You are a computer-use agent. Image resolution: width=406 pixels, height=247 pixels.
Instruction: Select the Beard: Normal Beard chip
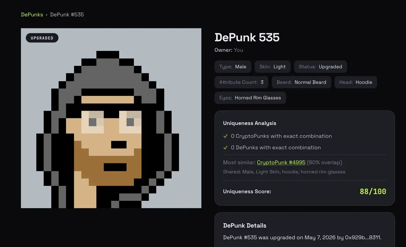point(301,82)
